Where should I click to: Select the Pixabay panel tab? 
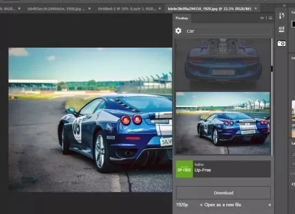click(182, 18)
